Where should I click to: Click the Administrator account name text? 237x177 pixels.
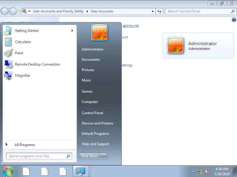click(203, 43)
